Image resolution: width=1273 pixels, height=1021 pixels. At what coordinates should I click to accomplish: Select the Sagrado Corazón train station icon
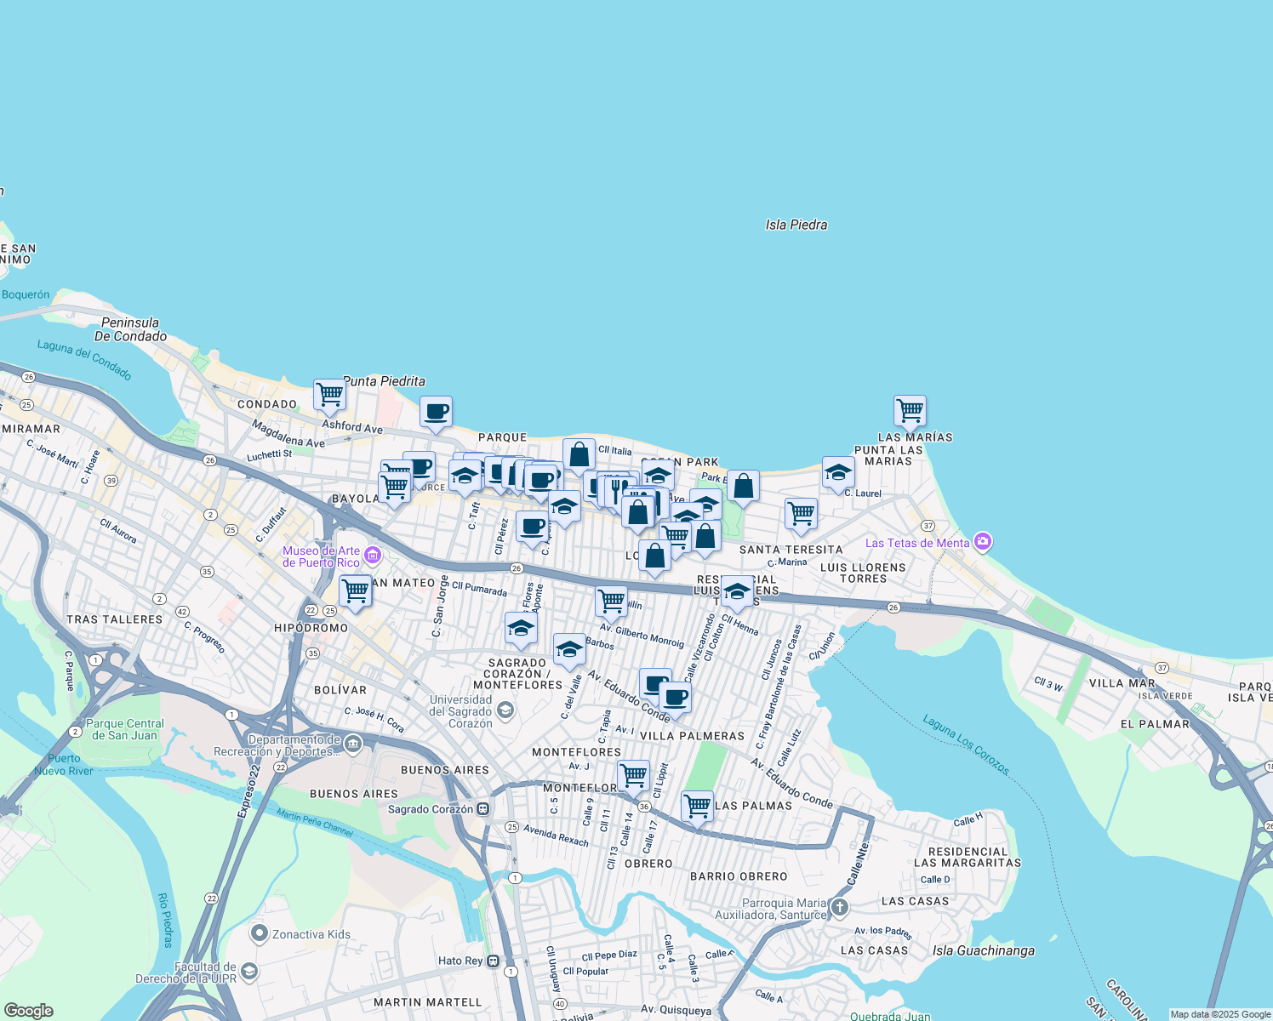tap(481, 810)
